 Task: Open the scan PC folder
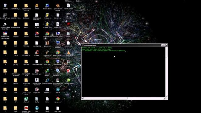(x=26, y=24)
